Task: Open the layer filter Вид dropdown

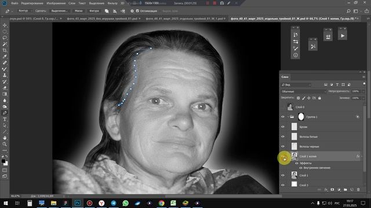Action: (296, 85)
